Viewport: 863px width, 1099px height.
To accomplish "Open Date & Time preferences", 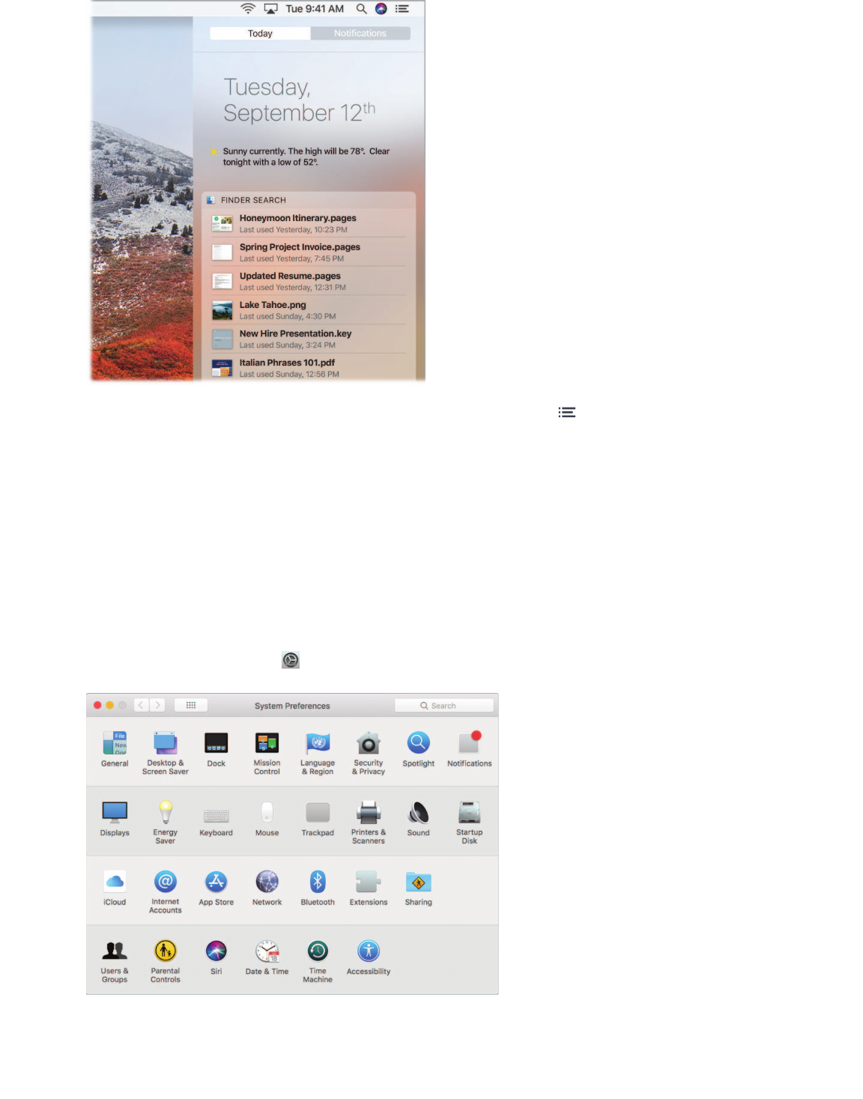I will click(267, 957).
